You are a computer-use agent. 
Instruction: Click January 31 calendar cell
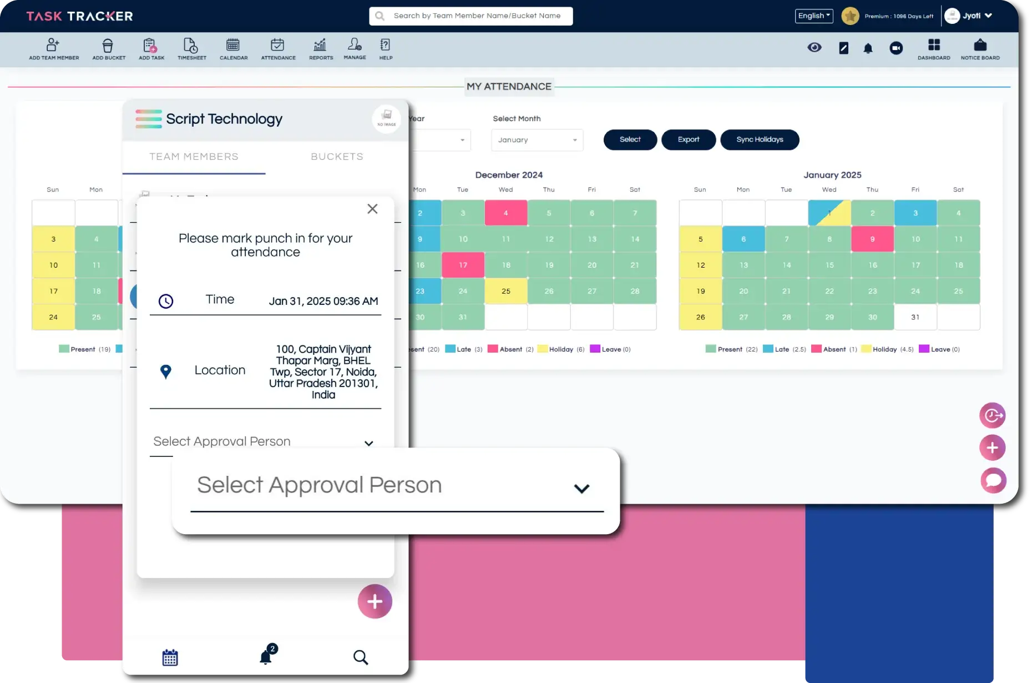[x=915, y=317]
